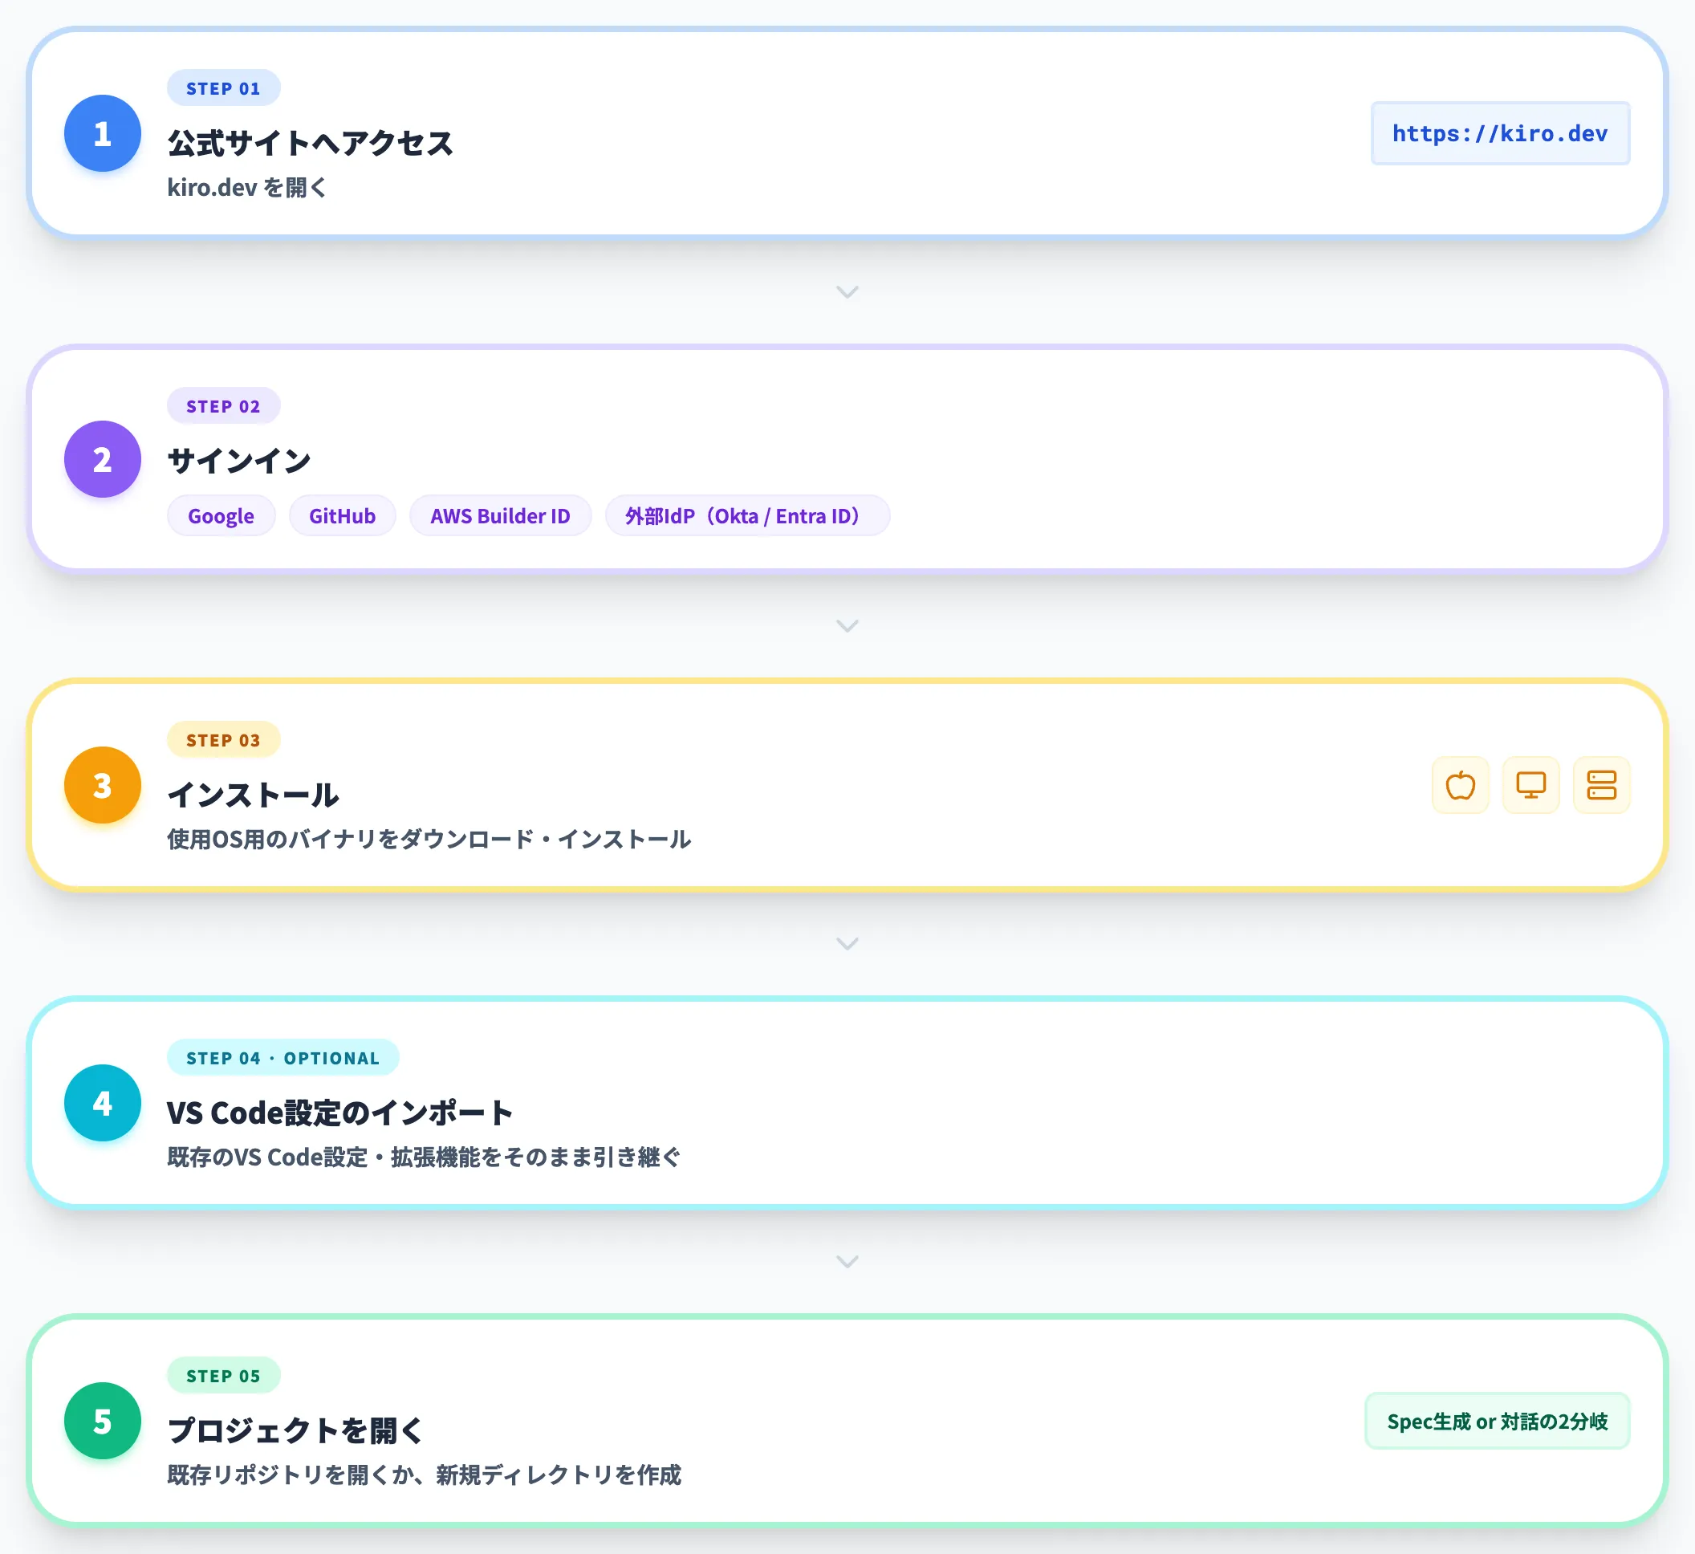The height and width of the screenshot is (1554, 1695).
Task: Click the desktop monitor icon in Step 03
Action: coord(1531,785)
